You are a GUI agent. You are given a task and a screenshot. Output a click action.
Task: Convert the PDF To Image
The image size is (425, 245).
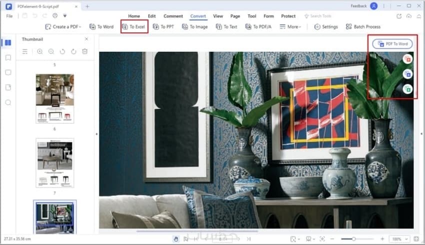[x=195, y=26]
